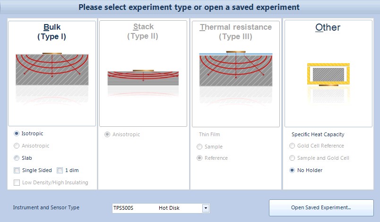Click the Stack (Type II) heading
Viewport: 380px width, 222px height.
pyautogui.click(x=143, y=32)
